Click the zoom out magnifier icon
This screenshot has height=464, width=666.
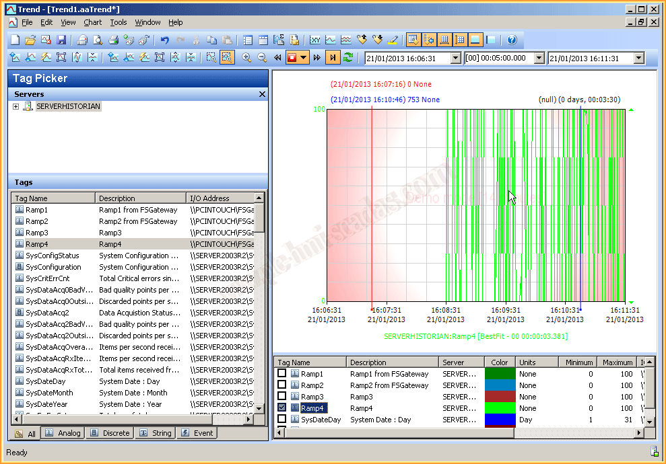(262, 58)
